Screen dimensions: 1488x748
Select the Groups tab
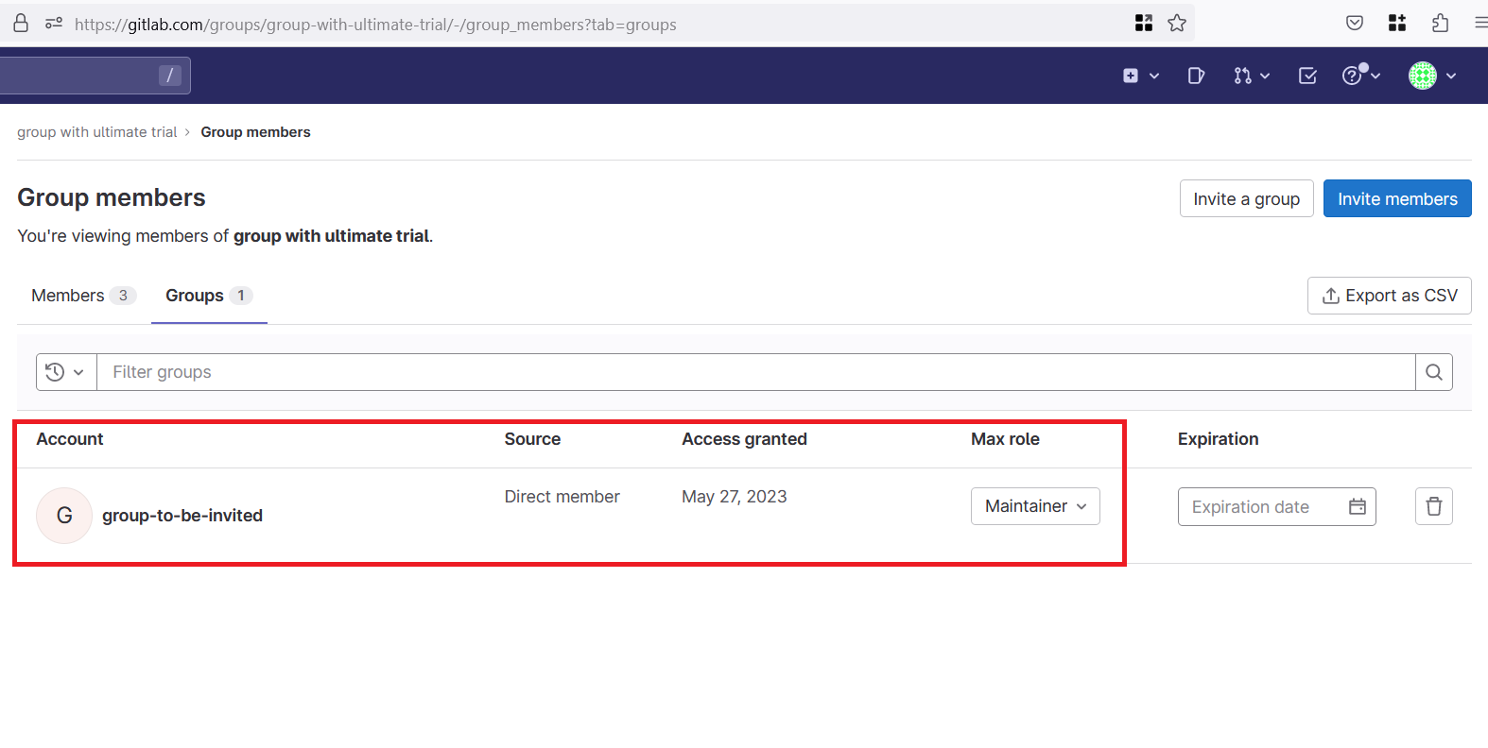point(208,296)
